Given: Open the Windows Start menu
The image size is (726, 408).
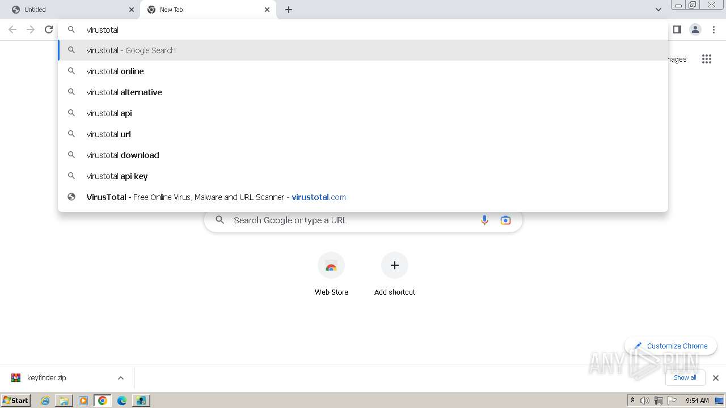Looking at the screenshot, I should [x=16, y=400].
